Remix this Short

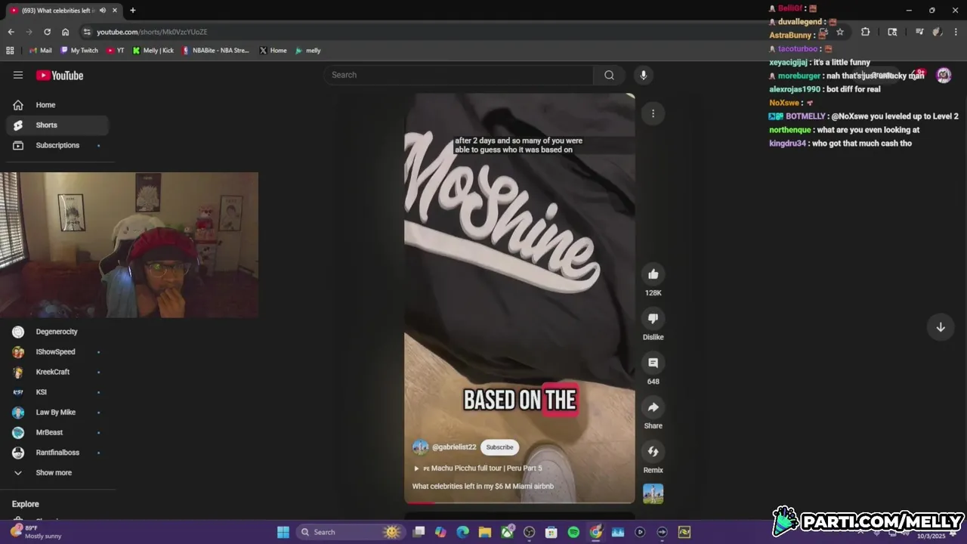coord(653,452)
